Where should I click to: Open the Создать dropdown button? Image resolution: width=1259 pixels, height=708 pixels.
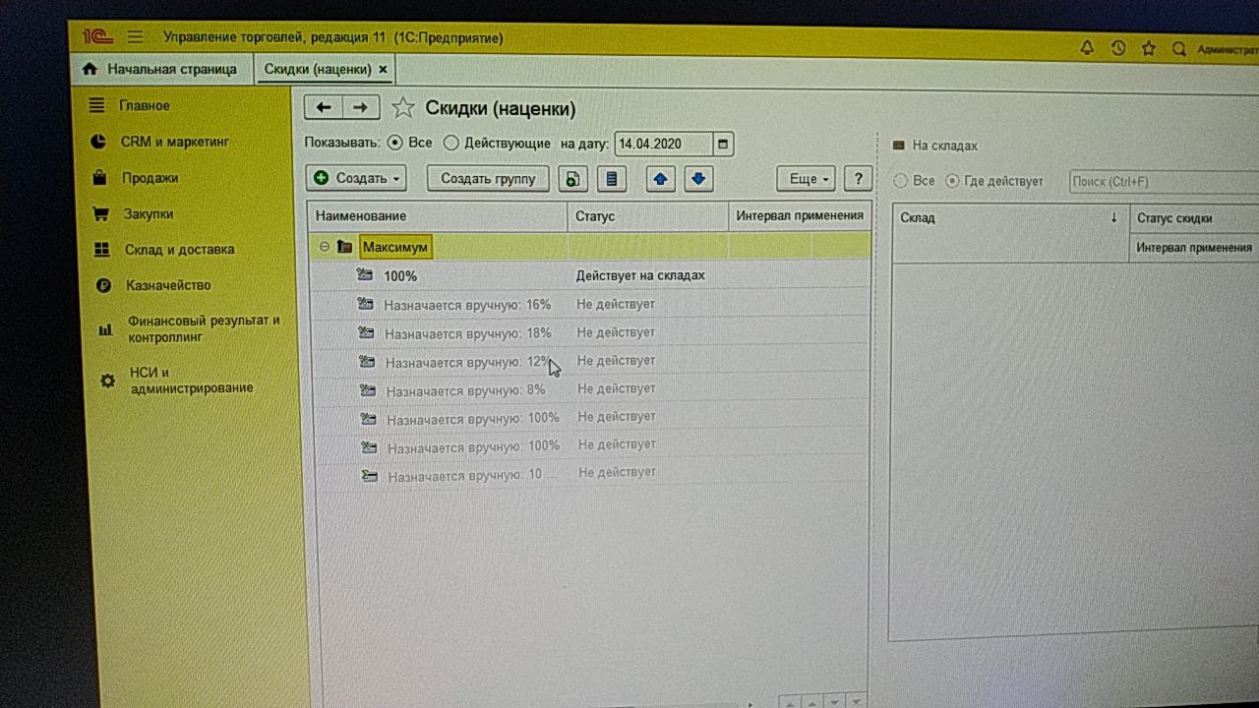pos(356,178)
